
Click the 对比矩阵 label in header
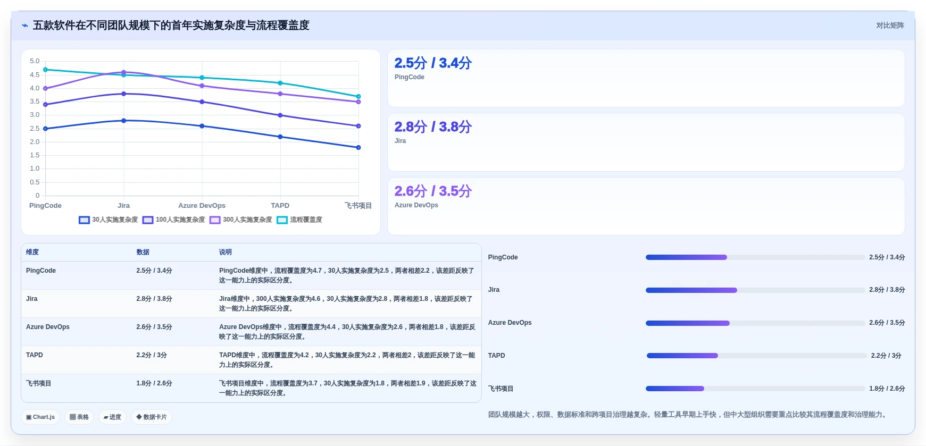coord(890,26)
